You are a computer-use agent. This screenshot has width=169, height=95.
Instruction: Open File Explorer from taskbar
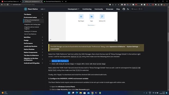pos(81,93)
